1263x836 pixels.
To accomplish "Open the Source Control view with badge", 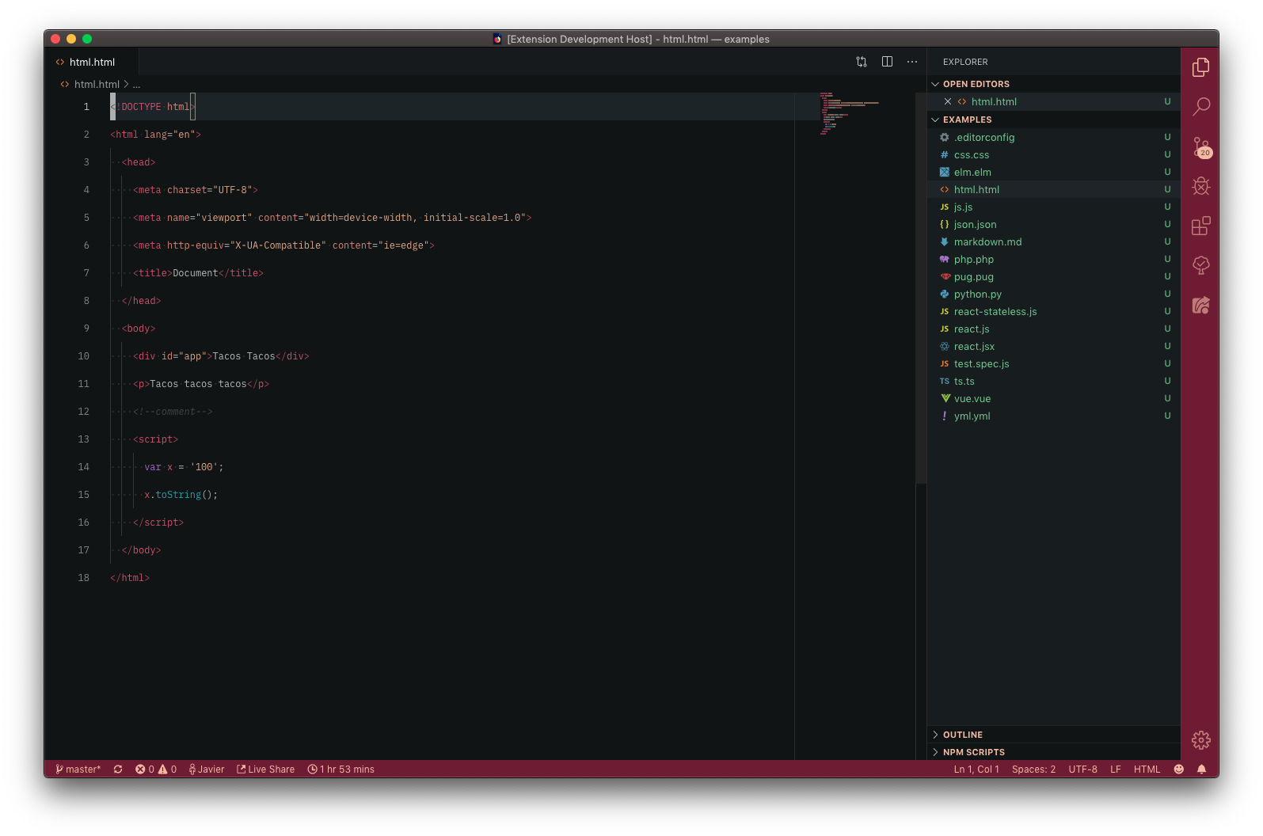I will point(1200,146).
